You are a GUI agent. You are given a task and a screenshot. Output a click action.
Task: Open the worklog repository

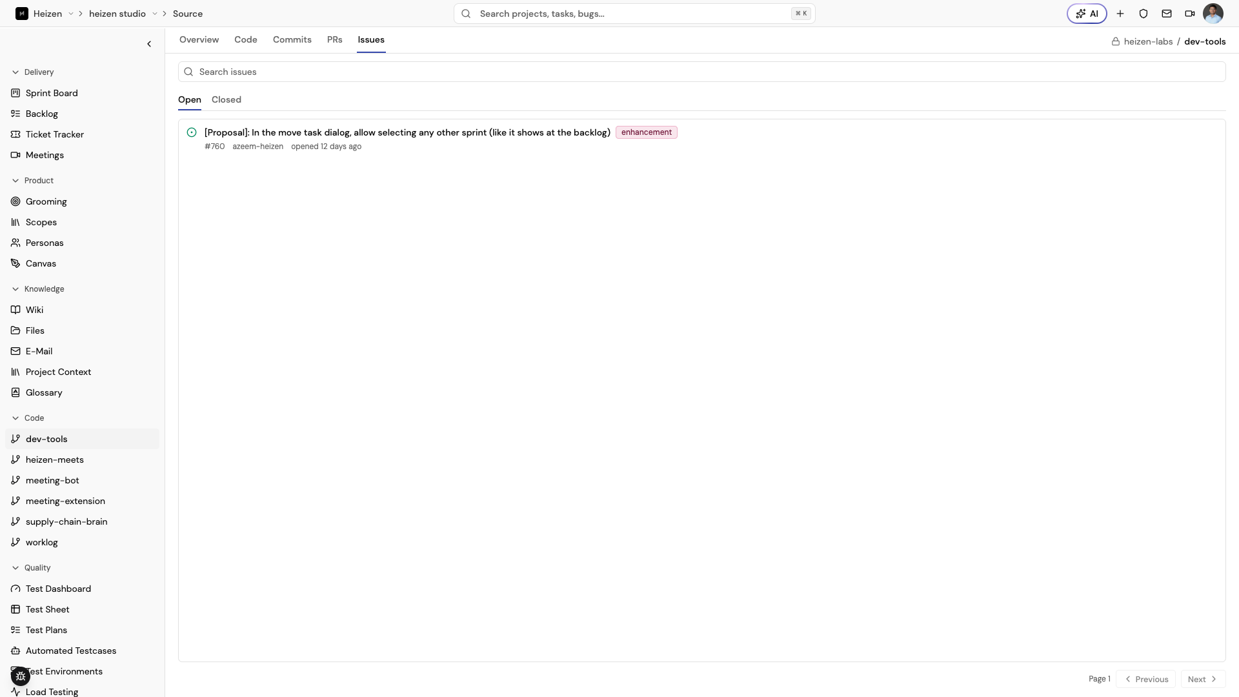pyautogui.click(x=82, y=542)
